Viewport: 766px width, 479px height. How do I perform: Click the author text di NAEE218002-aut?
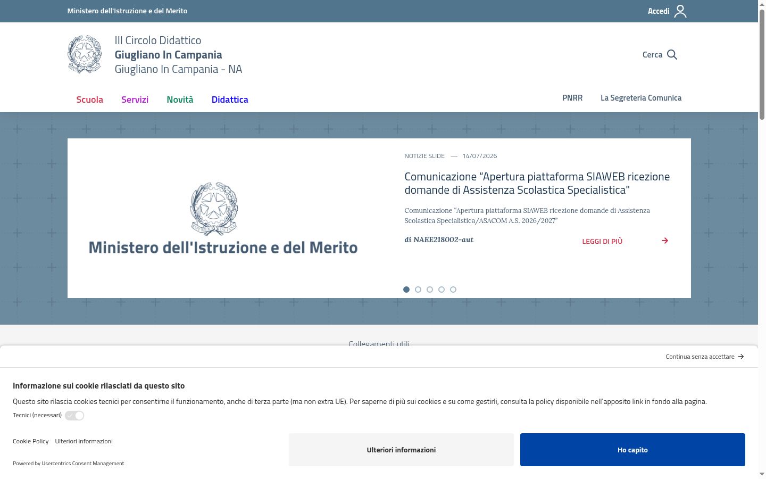[439, 240]
